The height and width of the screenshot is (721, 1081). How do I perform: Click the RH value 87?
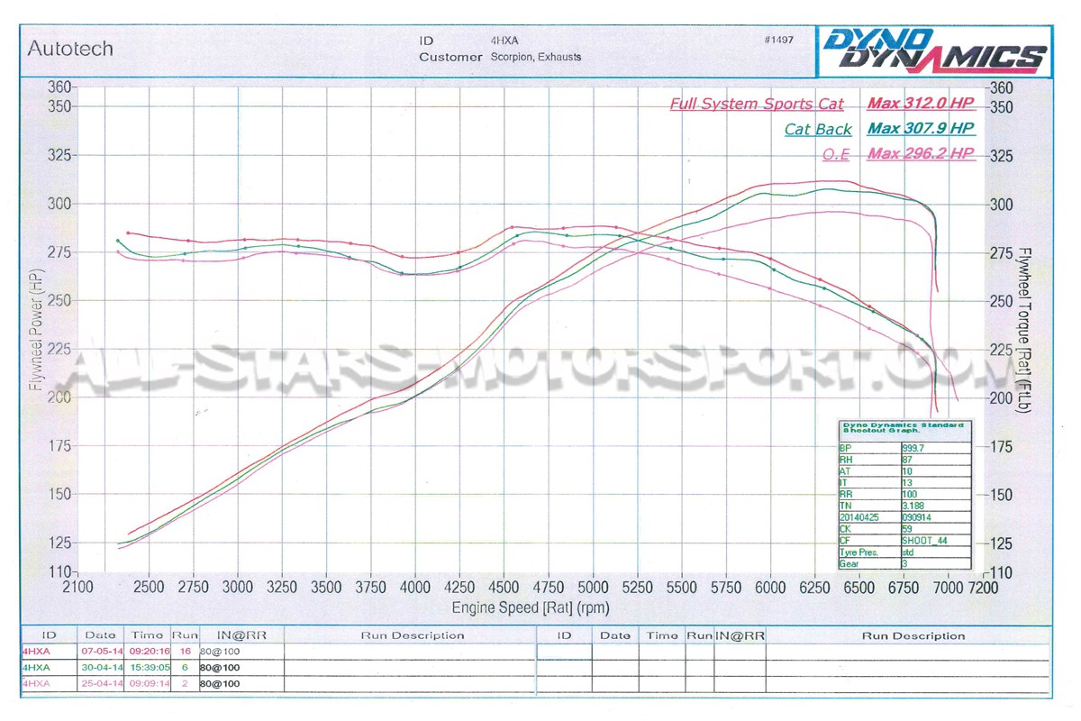pos(908,459)
